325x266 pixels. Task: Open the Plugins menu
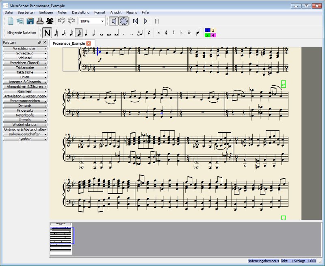132,13
